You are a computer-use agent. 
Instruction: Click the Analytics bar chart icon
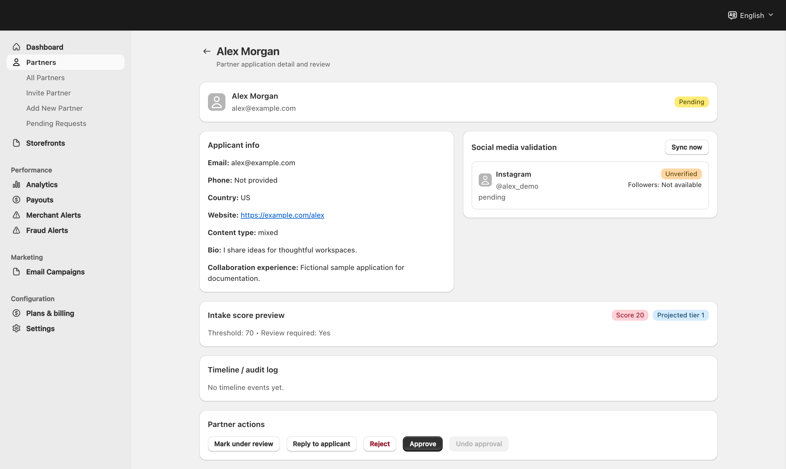point(16,185)
